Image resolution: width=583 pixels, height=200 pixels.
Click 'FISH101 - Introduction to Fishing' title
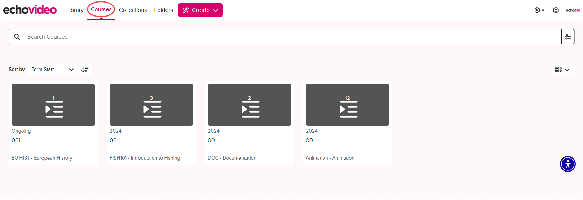pos(145,158)
